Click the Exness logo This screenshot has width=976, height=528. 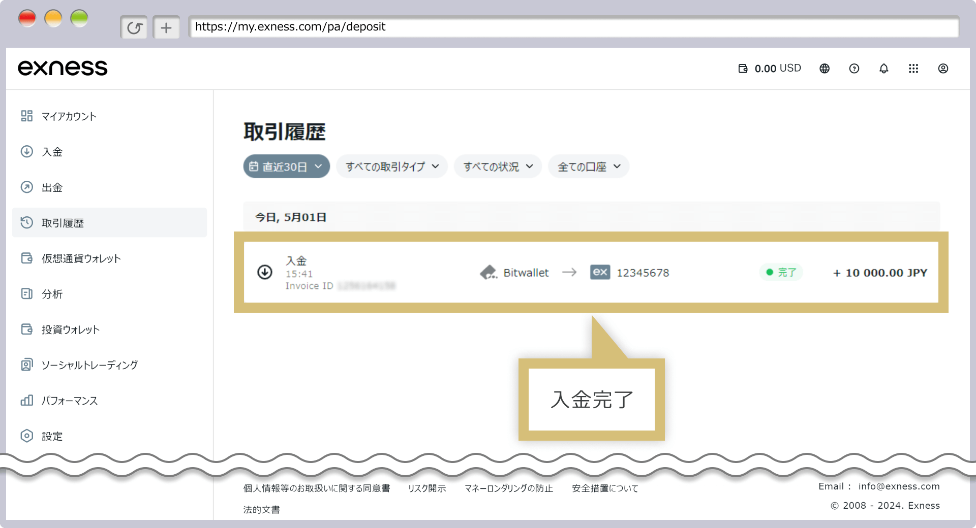click(63, 68)
